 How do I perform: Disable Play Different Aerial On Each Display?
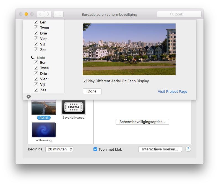point(85,81)
